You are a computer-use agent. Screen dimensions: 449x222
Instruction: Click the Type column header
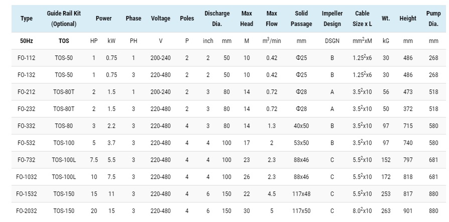tap(26, 18)
